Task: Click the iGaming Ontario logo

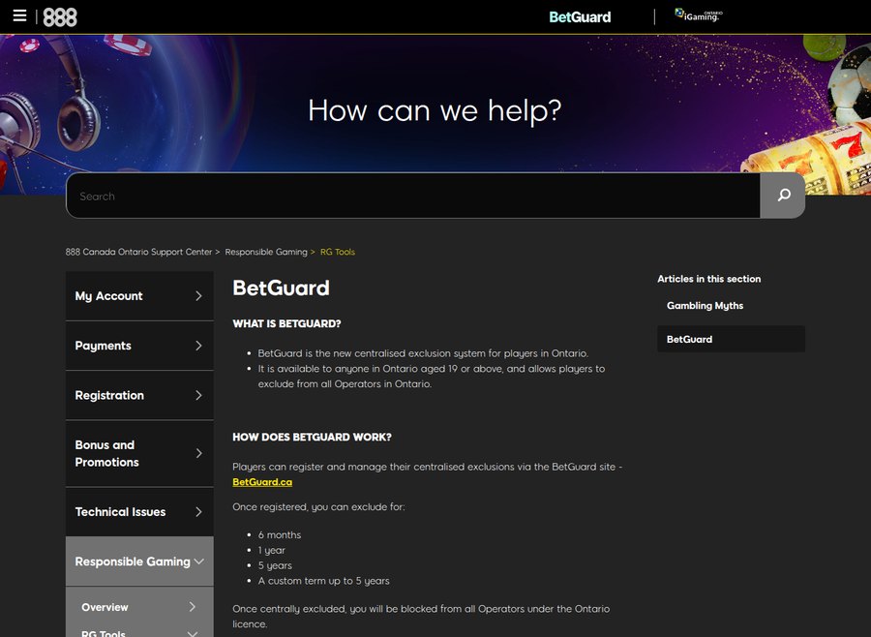Action: tap(699, 15)
